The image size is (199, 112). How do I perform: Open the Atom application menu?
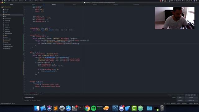(6, 1)
